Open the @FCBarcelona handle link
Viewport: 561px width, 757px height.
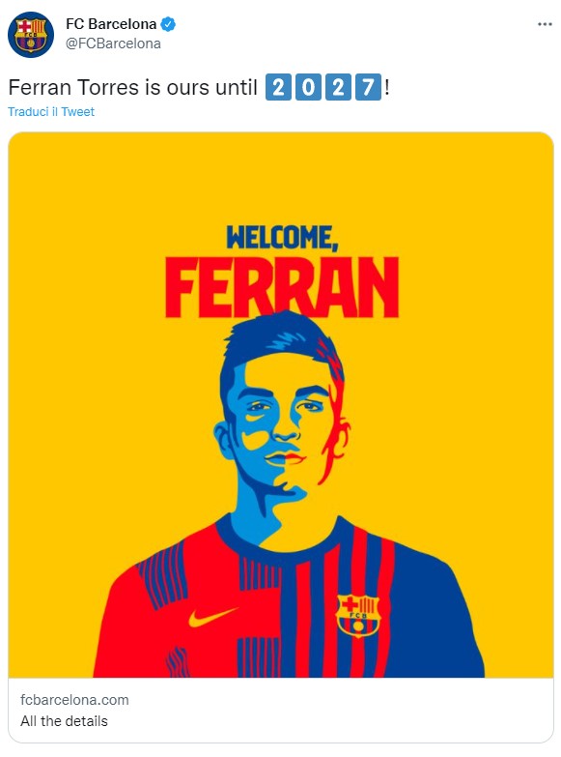coord(113,44)
